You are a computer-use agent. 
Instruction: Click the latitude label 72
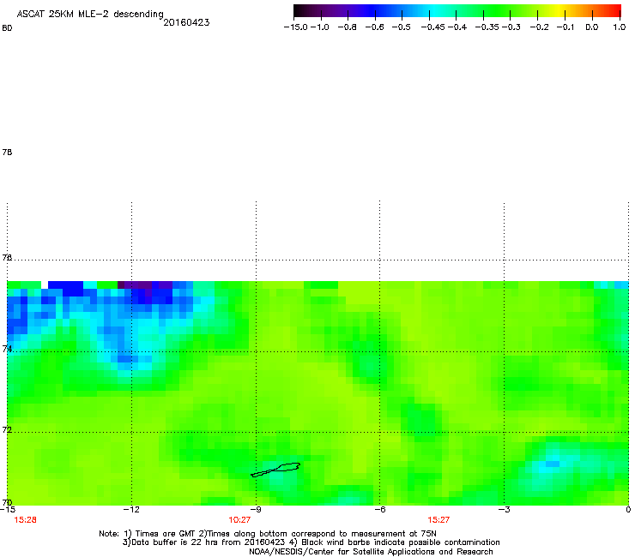(7, 429)
